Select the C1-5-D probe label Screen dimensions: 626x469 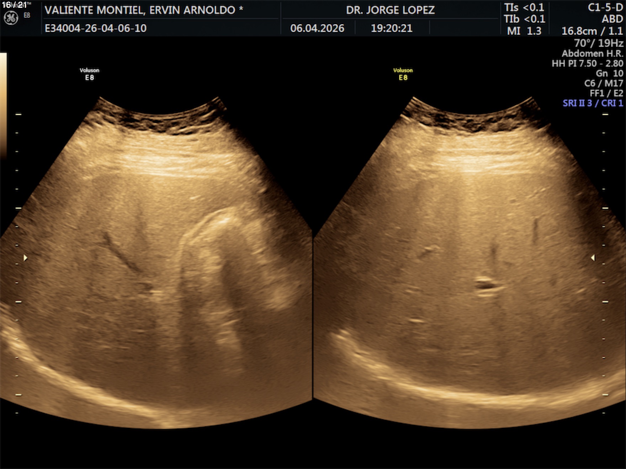(605, 7)
